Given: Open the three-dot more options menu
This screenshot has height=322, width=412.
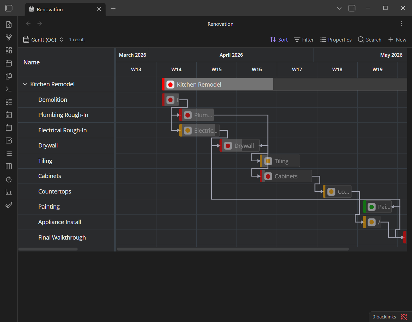Looking at the screenshot, I should pyautogui.click(x=402, y=24).
